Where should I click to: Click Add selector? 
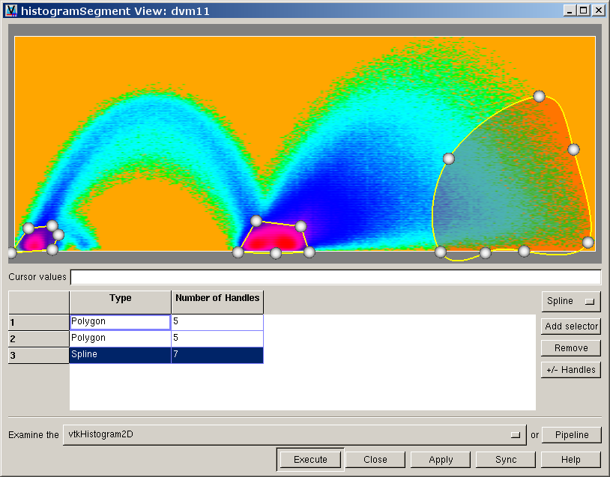click(x=571, y=326)
